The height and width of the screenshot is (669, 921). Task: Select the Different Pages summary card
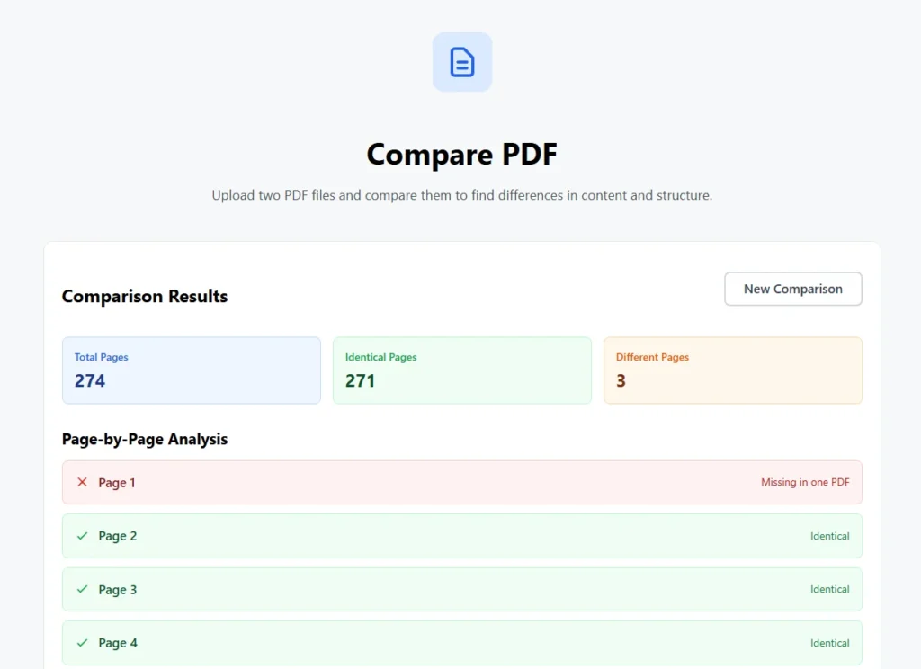732,370
